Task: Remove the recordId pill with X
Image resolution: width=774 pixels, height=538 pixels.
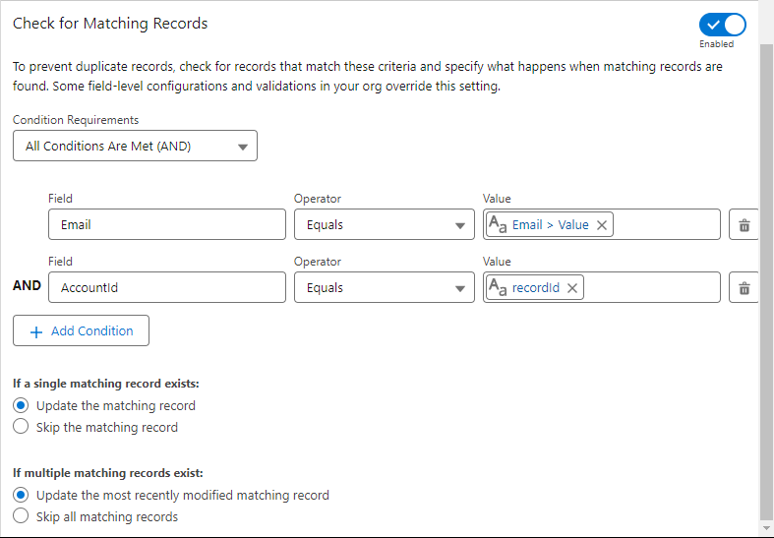Action: tap(572, 288)
